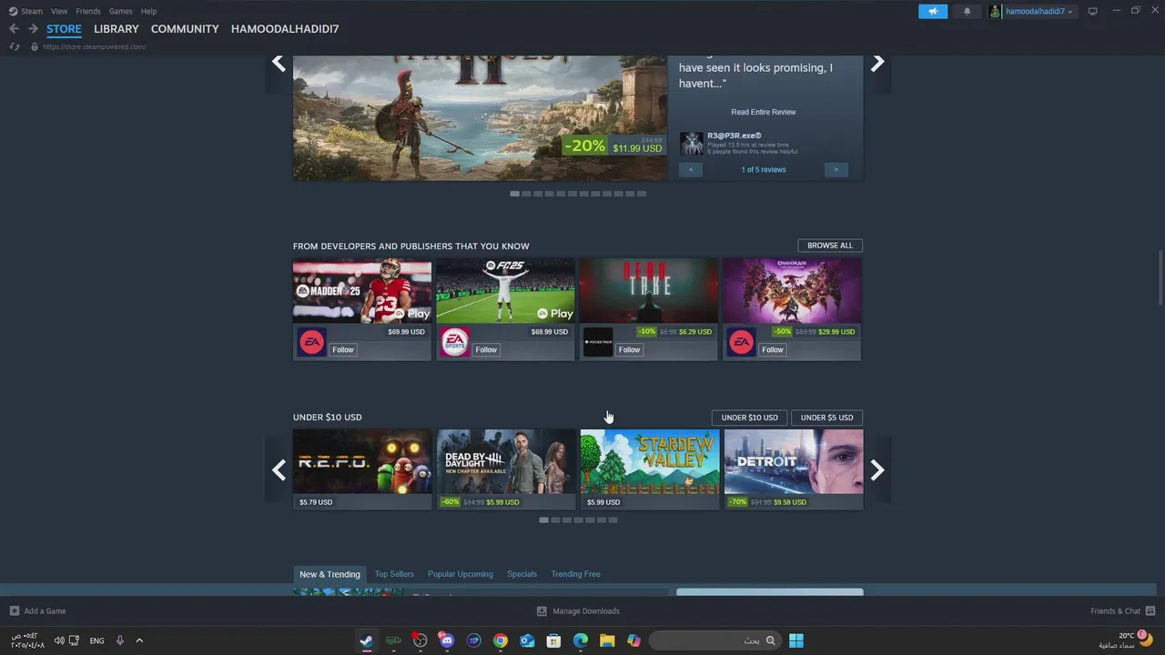Follow the FC25 publisher

point(486,349)
